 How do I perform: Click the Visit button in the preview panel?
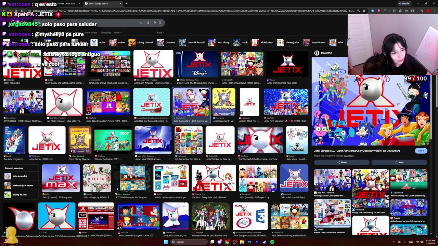[421, 151]
